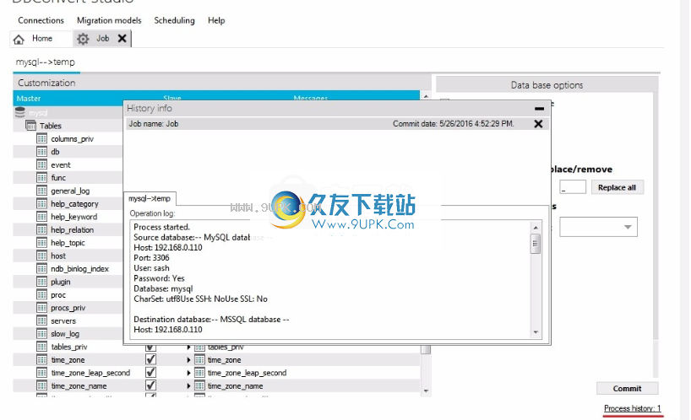Click the Master column header

coord(29,99)
